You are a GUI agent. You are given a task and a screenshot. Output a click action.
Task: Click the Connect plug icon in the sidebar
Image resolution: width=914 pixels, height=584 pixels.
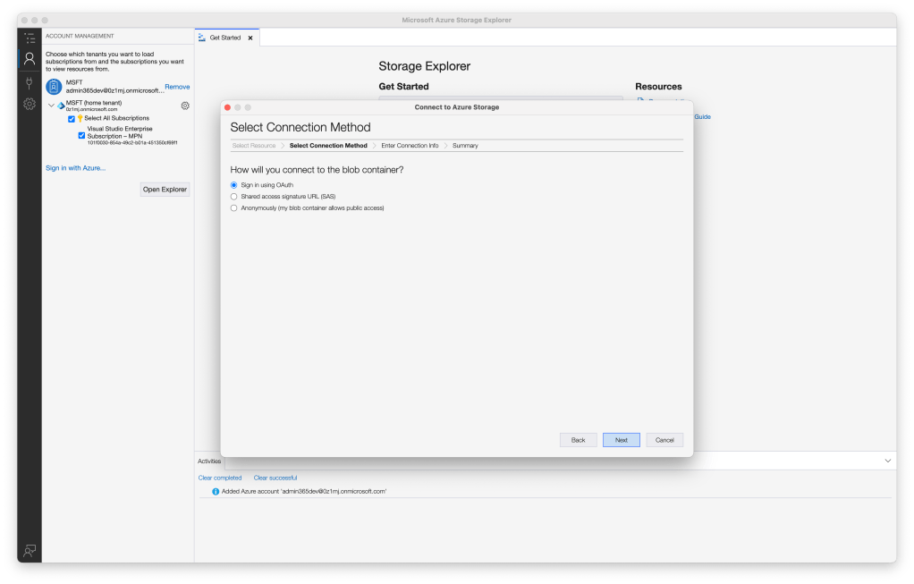pos(30,83)
